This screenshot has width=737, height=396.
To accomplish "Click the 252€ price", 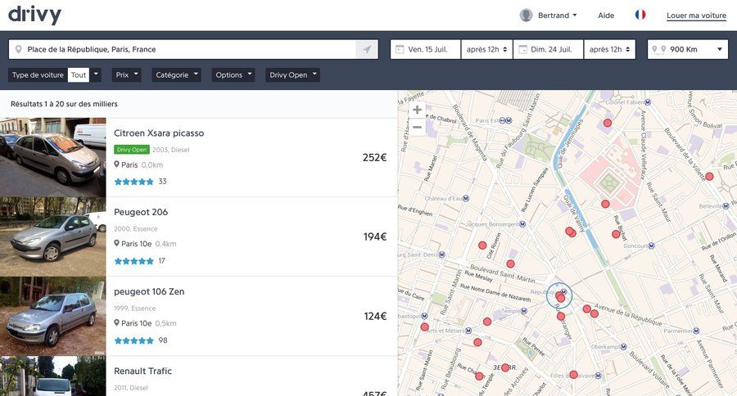I will coord(374,157).
